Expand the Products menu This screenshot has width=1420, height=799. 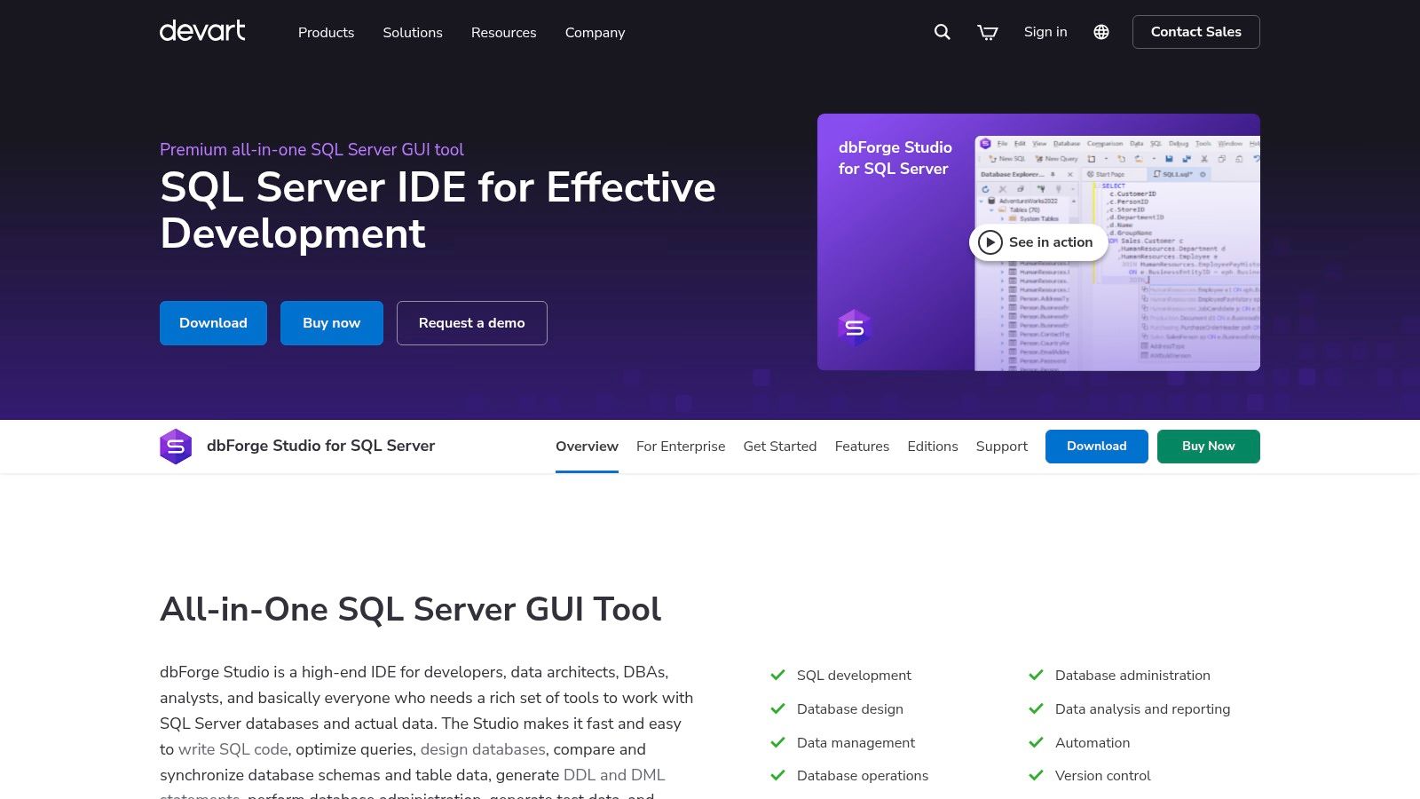pos(326,33)
